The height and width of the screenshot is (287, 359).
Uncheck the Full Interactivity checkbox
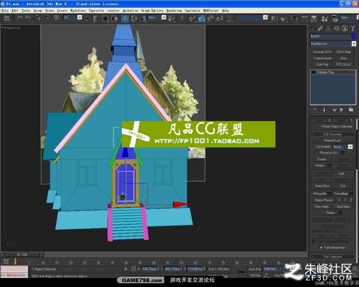point(321,247)
